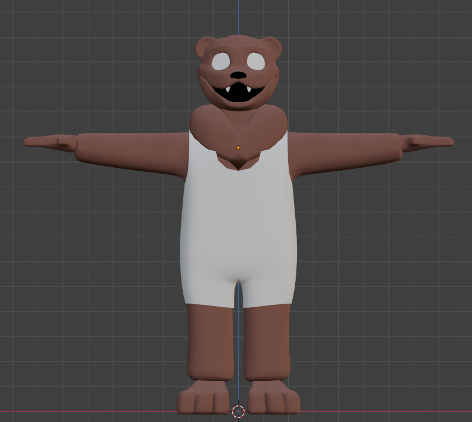Viewport: 472px width, 422px height.
Task: Select the bear's black nose
Action: [x=239, y=75]
